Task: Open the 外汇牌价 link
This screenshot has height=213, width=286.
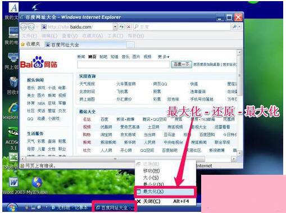Action: (124, 99)
